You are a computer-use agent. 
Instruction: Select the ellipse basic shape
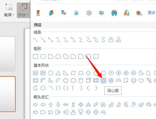click(x=51, y=73)
